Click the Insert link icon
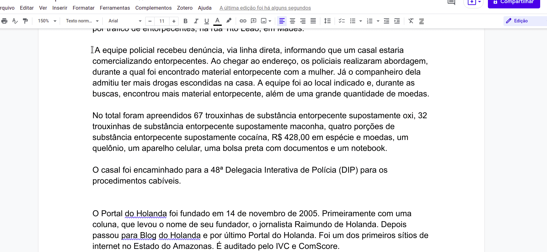This screenshot has height=252, width=547. click(243, 21)
